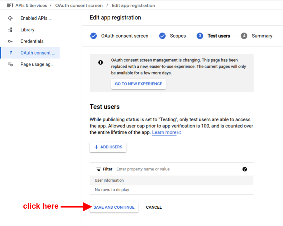Image resolution: width=283 pixels, height=226 pixels.
Task: Click the Add Users button
Action: 108,147
